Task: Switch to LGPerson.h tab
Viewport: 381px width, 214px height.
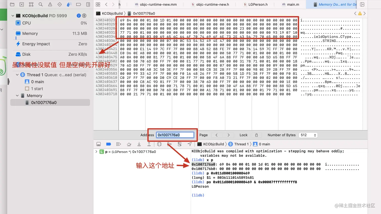Action: pos(256,4)
